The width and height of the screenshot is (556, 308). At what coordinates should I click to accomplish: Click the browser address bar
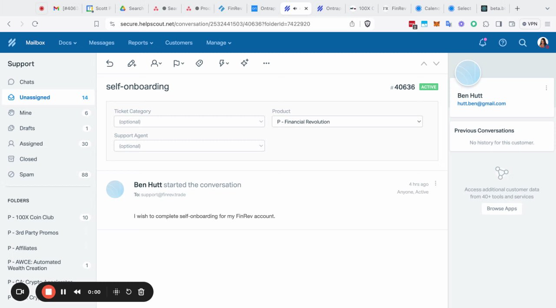tap(215, 24)
